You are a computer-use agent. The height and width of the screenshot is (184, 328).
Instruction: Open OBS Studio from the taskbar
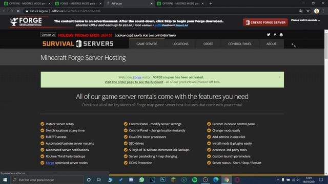pyautogui.click(x=205, y=179)
